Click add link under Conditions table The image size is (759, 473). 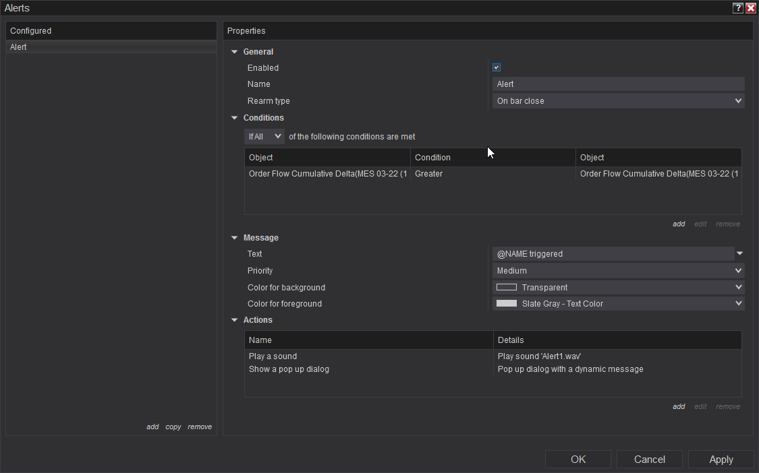[679, 224]
